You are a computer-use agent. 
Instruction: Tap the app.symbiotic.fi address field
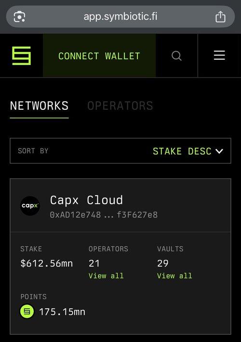(x=120, y=16)
